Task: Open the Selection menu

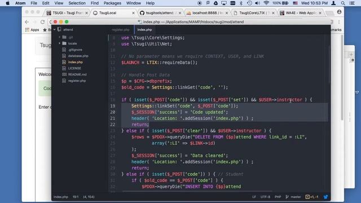Action: 77,3
